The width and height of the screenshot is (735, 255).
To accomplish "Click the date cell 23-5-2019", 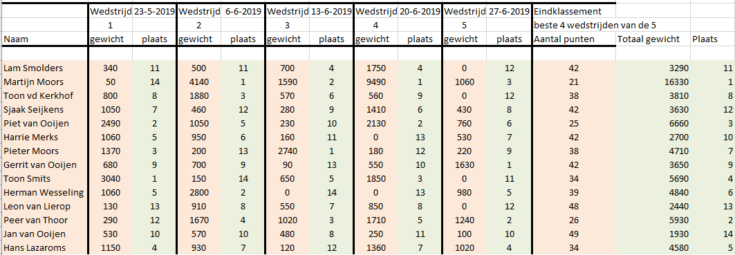I will pos(154,10).
